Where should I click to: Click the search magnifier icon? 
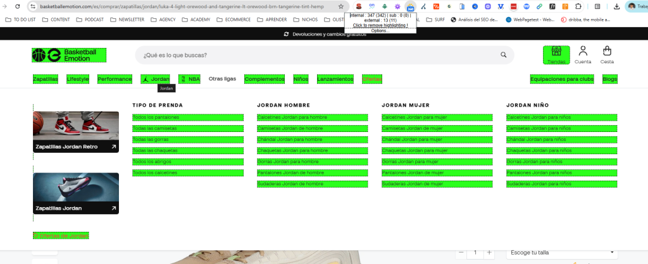pyautogui.click(x=504, y=55)
